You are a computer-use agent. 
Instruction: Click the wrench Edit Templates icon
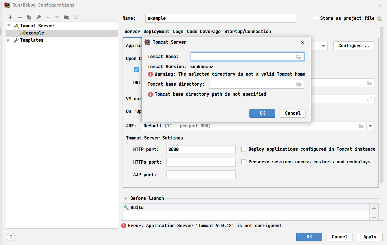point(39,17)
